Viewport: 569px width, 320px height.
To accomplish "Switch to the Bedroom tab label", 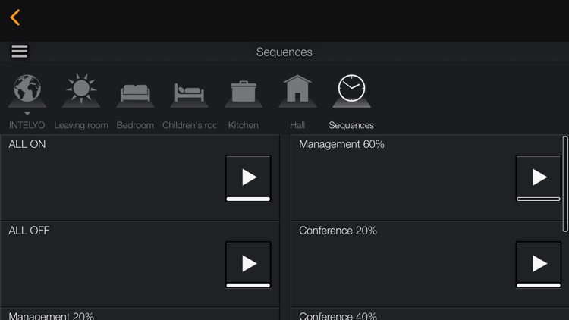I will [x=135, y=125].
